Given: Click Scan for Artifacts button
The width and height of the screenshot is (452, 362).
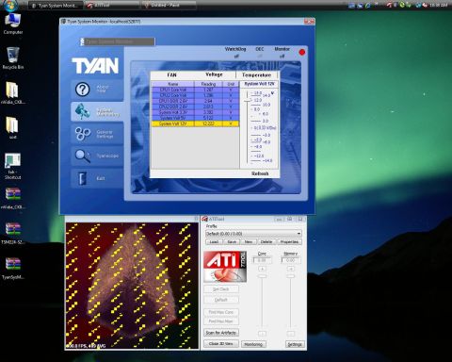Looking at the screenshot, I should [221, 333].
